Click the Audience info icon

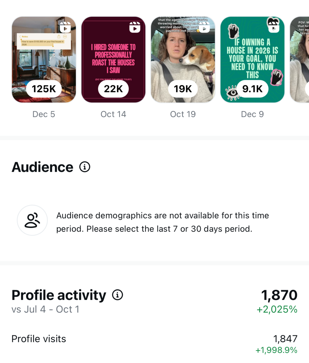[85, 167]
